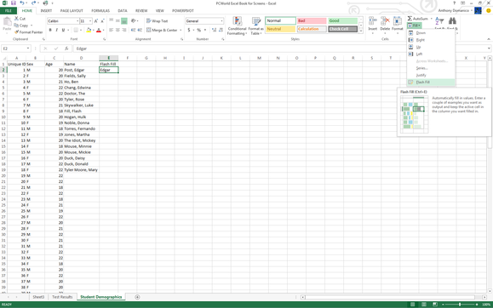The image size is (493, 308).
Task: Open the Find & Select binoculars
Action: point(452,21)
